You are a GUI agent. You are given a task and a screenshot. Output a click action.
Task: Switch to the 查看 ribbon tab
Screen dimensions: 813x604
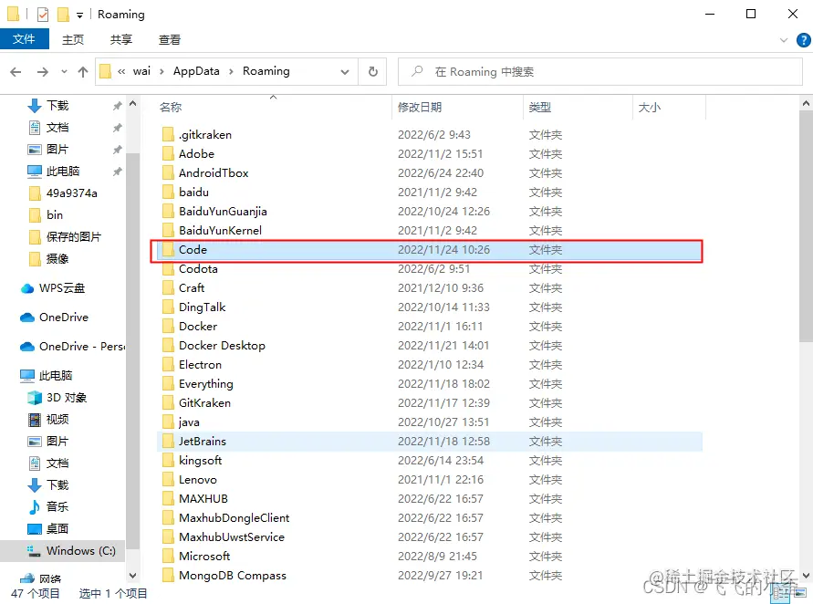pos(170,39)
